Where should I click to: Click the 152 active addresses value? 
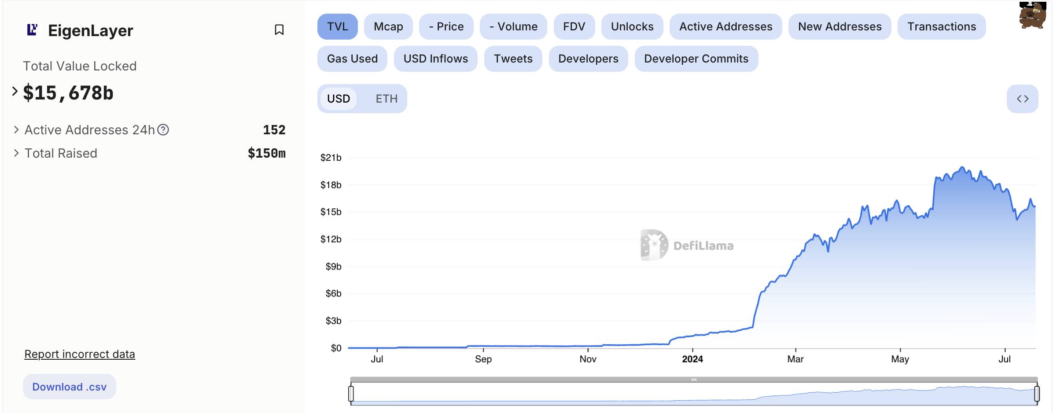[x=274, y=130]
